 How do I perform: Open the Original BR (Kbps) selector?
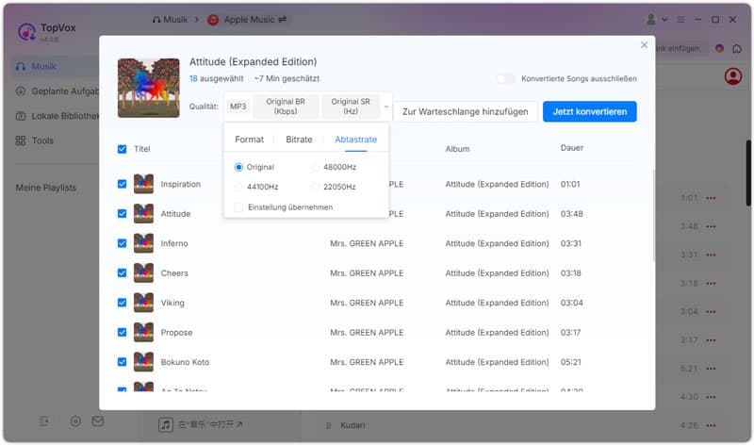click(x=286, y=107)
